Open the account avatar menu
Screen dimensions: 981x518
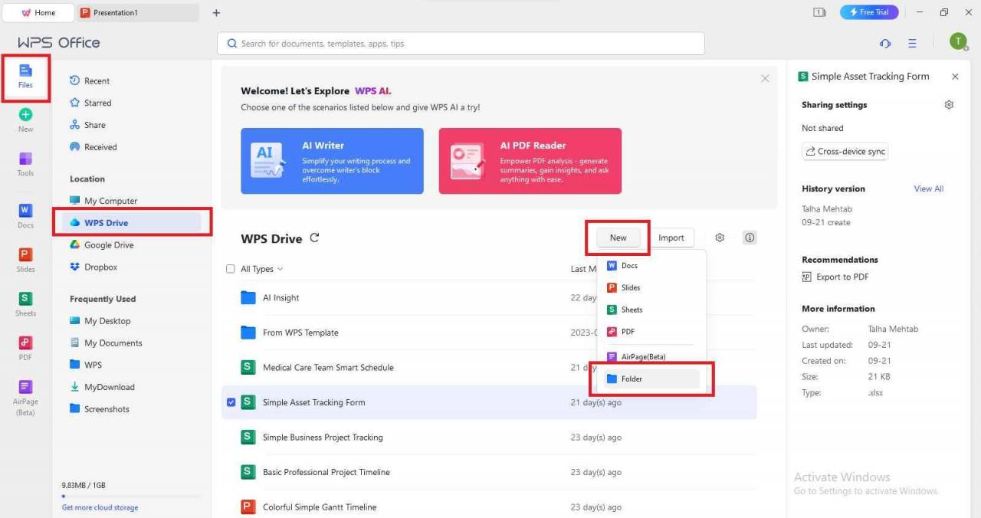(x=958, y=41)
